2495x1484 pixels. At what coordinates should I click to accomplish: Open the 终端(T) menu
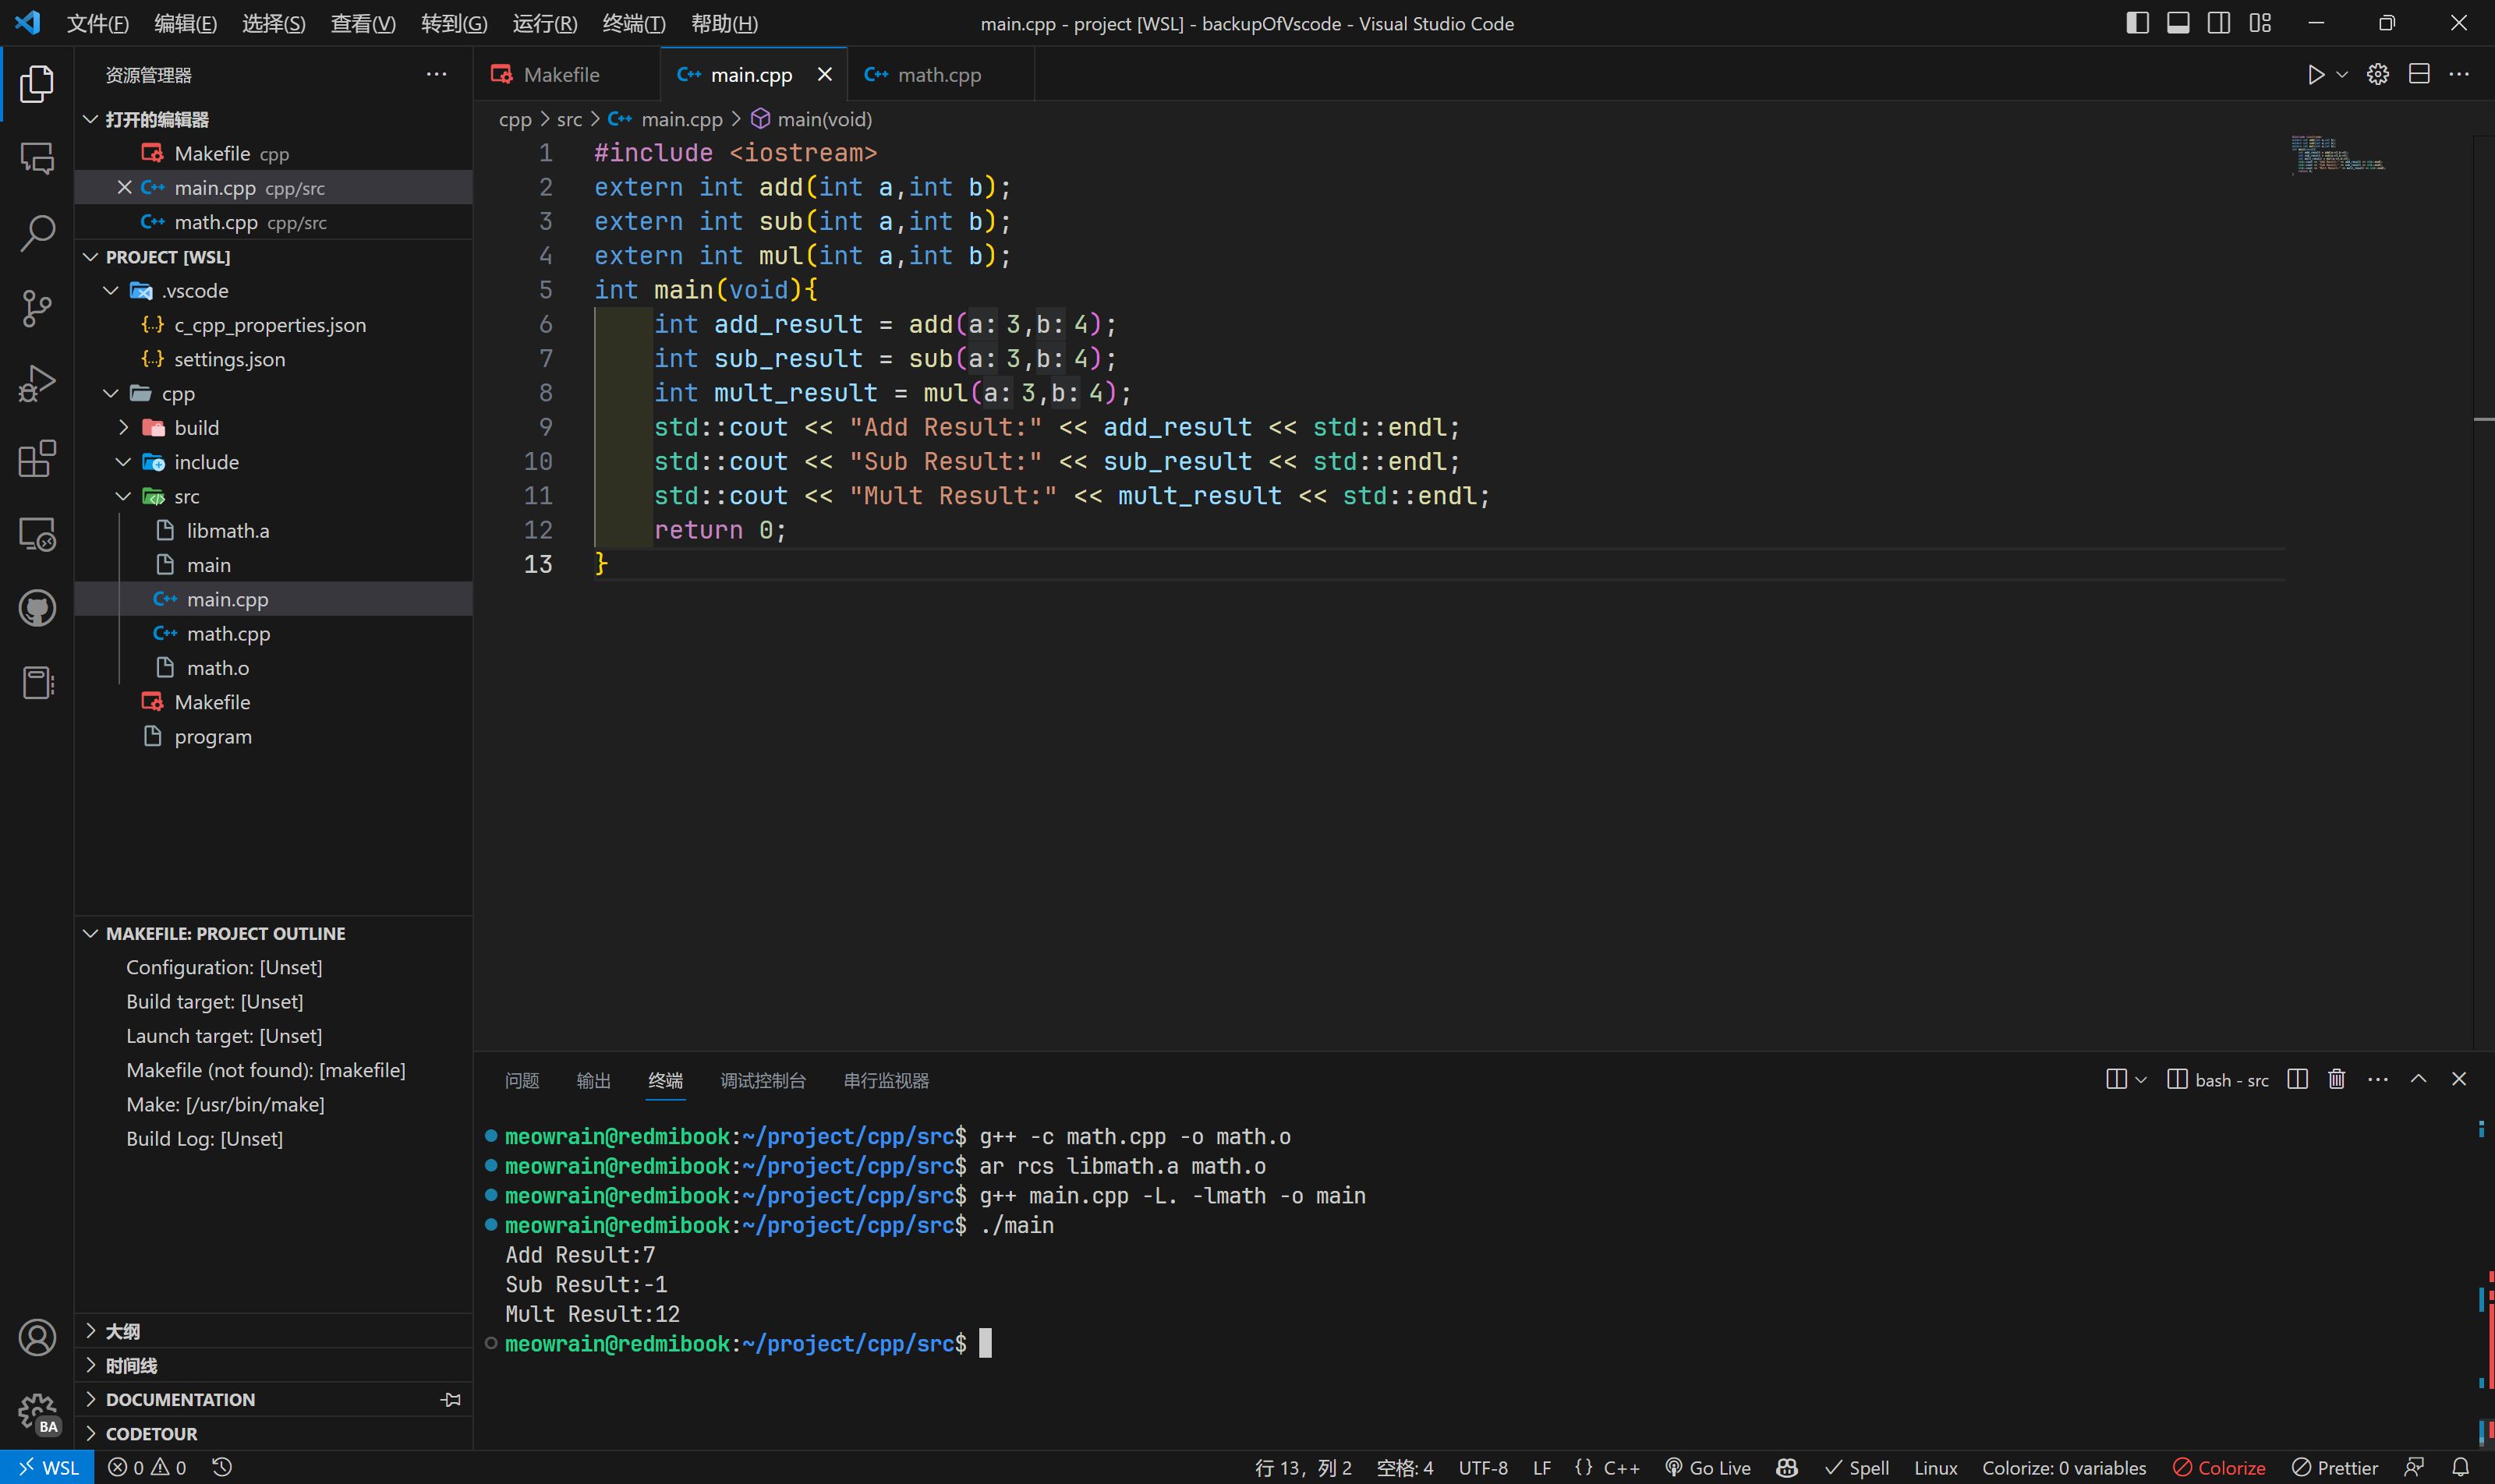click(x=633, y=23)
